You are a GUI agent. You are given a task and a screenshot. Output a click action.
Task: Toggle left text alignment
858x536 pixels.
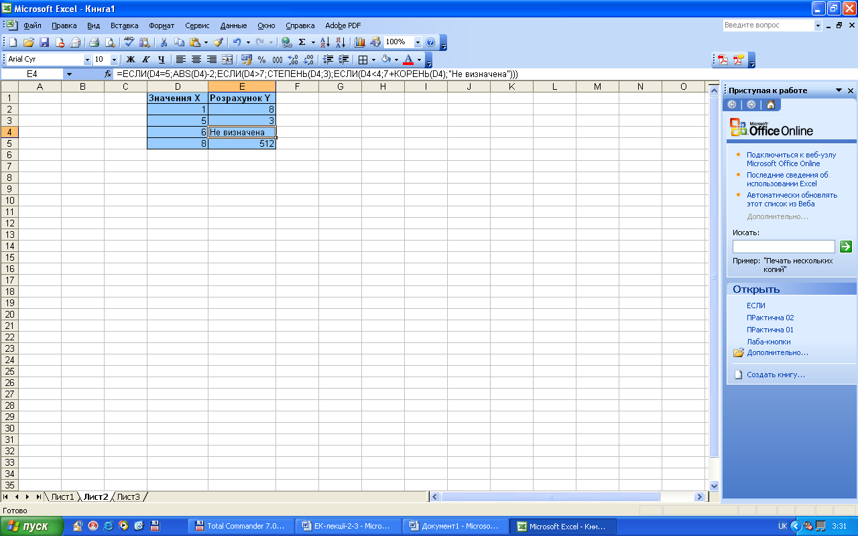coord(181,60)
